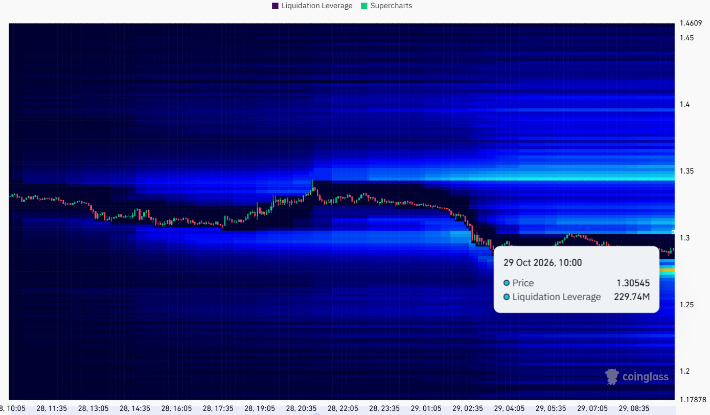Click the yellow high-leverage band near 1.28

click(667, 270)
